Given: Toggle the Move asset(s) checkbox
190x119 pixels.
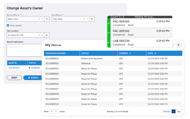Looking at the screenshot, I should coord(8,25).
